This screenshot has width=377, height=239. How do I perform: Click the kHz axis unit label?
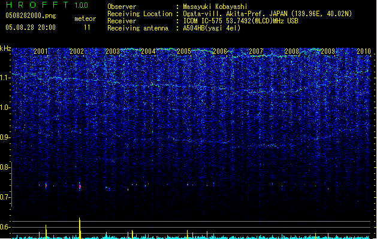click(x=5, y=48)
